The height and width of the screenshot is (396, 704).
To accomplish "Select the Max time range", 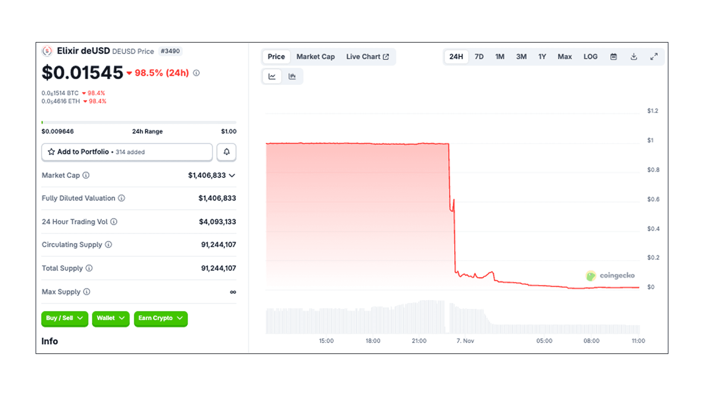I will (x=564, y=56).
